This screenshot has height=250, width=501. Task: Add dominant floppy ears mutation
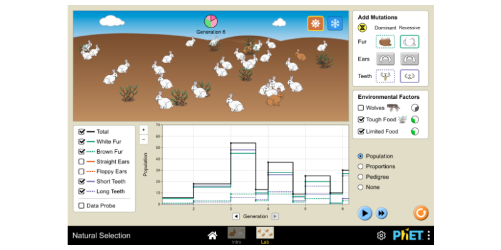pos(385,59)
